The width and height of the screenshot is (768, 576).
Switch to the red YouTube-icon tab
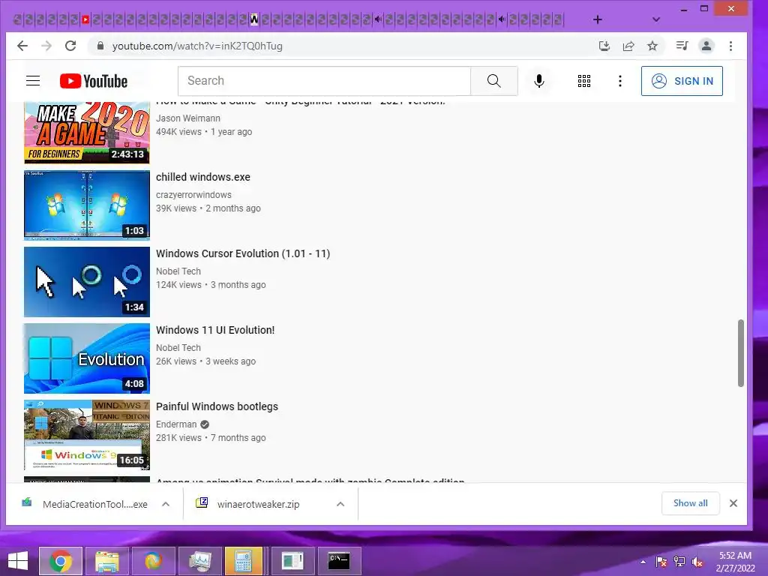[x=85, y=19]
